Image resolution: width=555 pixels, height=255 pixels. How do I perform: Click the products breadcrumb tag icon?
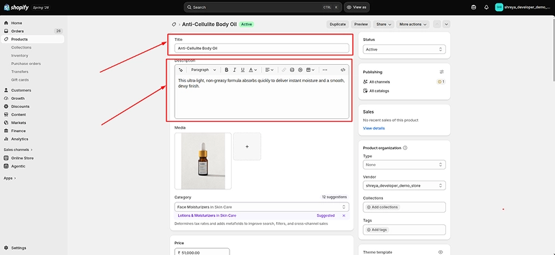tap(174, 25)
